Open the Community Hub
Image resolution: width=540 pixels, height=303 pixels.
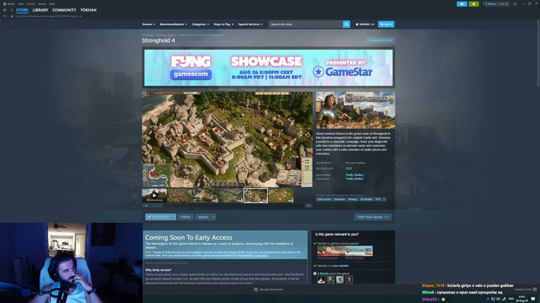pyautogui.click(x=380, y=40)
